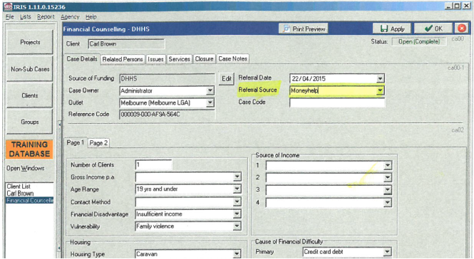The height and width of the screenshot is (259, 474).
Task: Expand the Vulnerability dropdown arrow
Action: (x=237, y=226)
